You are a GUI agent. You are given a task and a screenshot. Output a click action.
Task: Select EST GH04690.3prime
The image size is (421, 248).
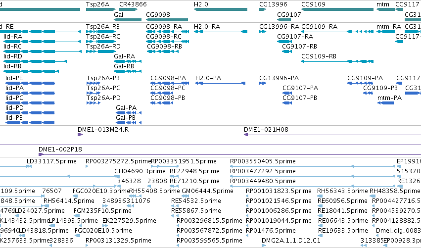coord(140,171)
